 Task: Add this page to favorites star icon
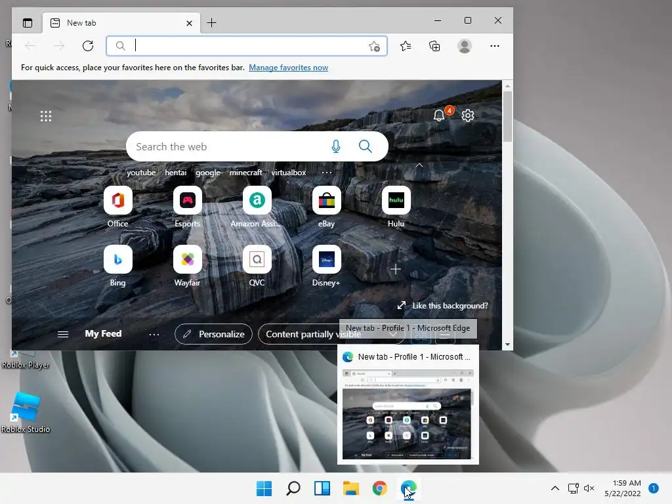374,46
